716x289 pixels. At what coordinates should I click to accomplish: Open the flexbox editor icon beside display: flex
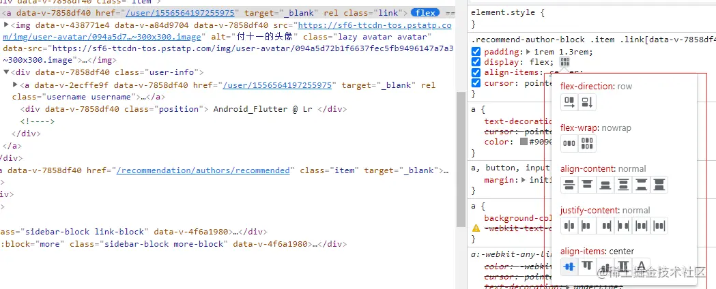tap(564, 63)
